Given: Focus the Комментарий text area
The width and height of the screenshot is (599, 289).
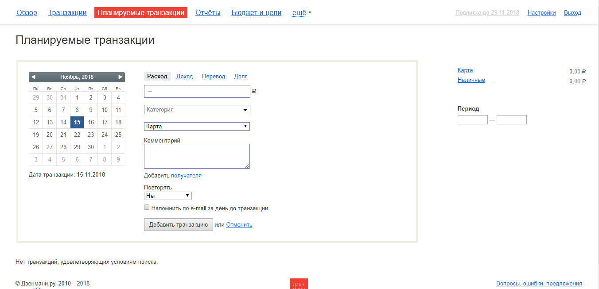Looking at the screenshot, I should point(197,156).
